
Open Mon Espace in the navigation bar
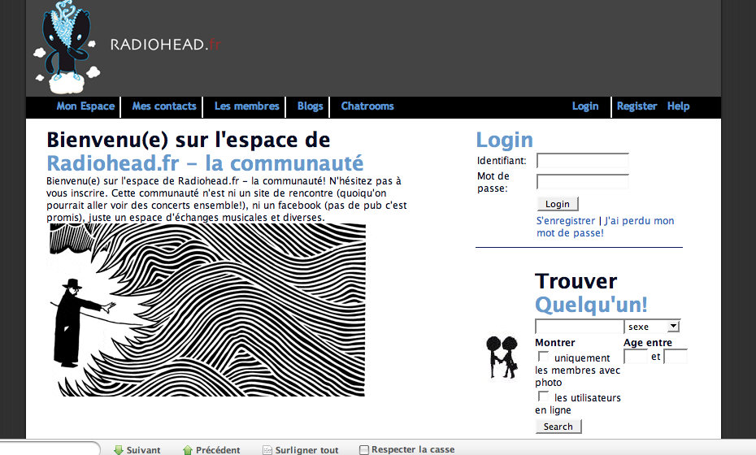click(x=85, y=106)
